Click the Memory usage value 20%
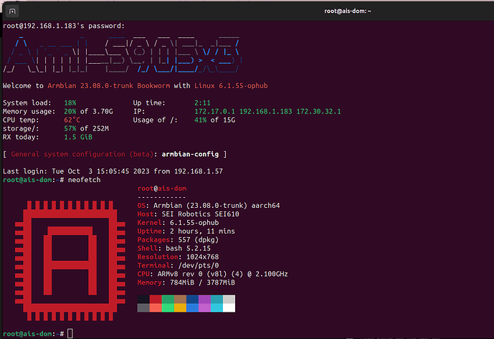 click(70, 111)
